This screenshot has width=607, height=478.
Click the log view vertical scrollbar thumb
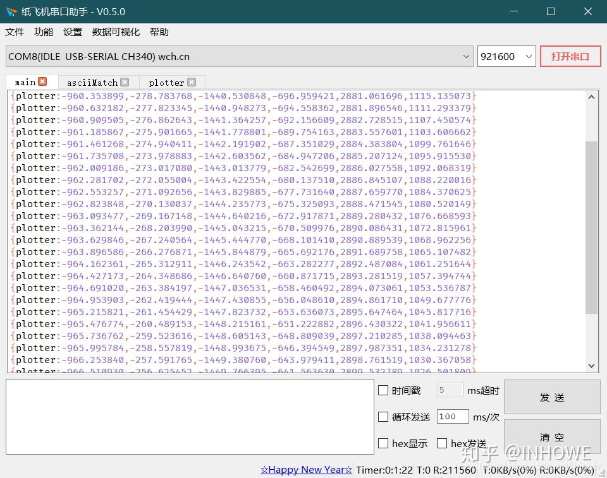(x=591, y=227)
